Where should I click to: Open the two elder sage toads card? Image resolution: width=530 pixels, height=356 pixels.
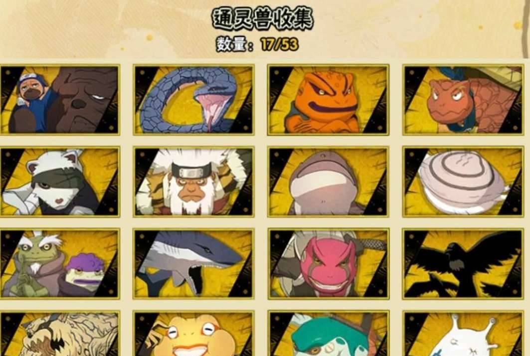point(59,264)
